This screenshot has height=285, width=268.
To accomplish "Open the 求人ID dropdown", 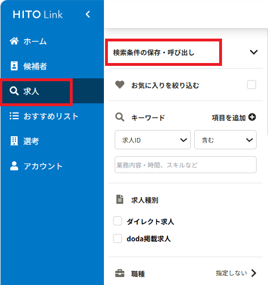I will point(153,140).
